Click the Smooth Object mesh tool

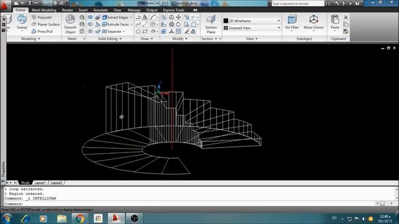coord(70,24)
